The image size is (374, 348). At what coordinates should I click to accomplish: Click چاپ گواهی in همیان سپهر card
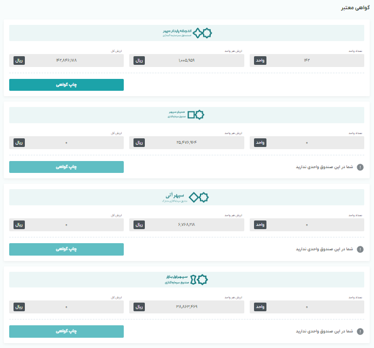tap(66, 167)
